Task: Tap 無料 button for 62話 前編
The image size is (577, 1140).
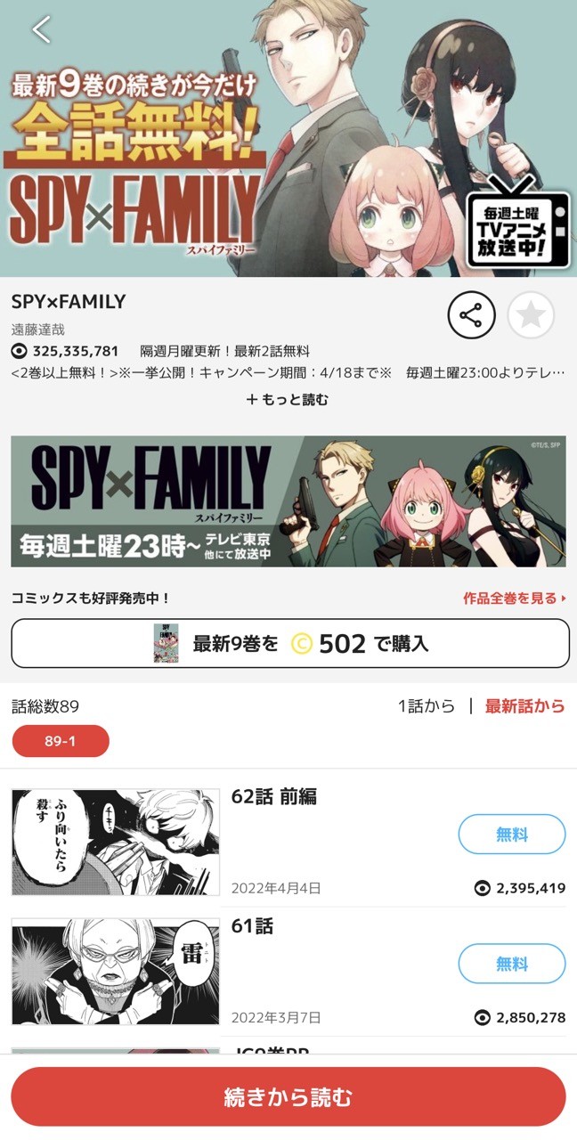Action: tap(512, 835)
